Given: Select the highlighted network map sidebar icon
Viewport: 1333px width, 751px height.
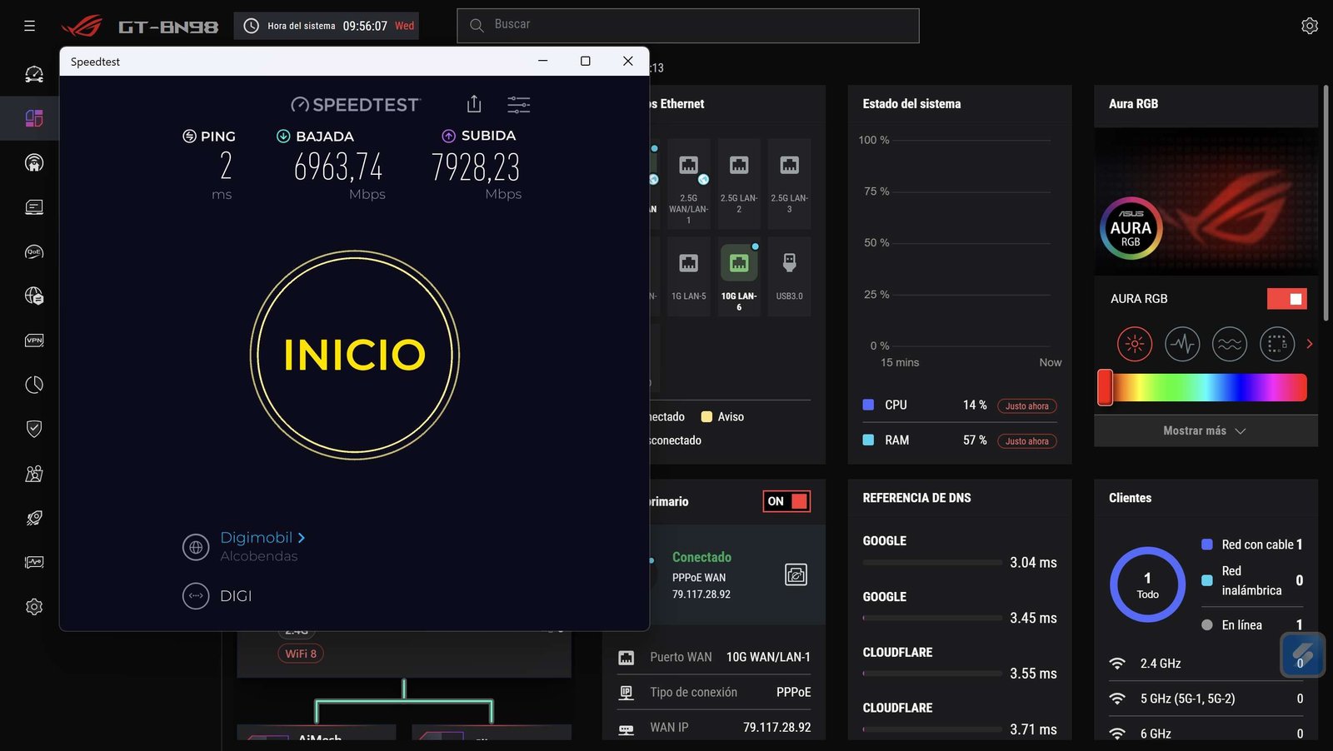Looking at the screenshot, I should [x=34, y=118].
